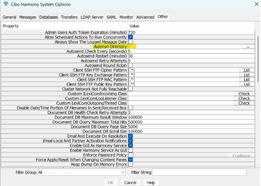Enable Enforce Password Policy checkbox

130,155
